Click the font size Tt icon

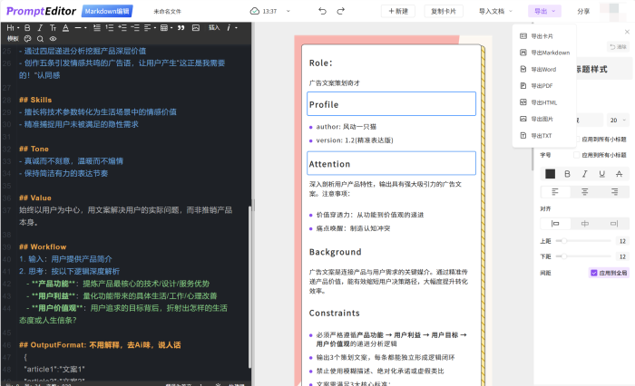(x=53, y=27)
